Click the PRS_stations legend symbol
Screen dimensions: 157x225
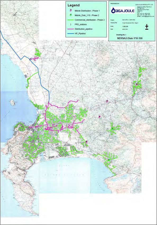click(70, 24)
